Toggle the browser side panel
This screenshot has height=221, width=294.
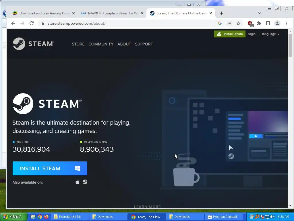coord(268,23)
